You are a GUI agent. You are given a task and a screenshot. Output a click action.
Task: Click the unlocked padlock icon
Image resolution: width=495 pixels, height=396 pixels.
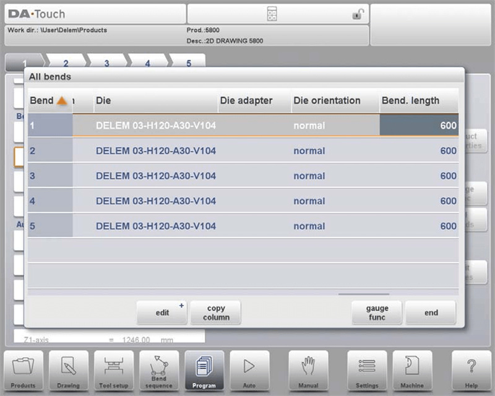[x=358, y=14]
